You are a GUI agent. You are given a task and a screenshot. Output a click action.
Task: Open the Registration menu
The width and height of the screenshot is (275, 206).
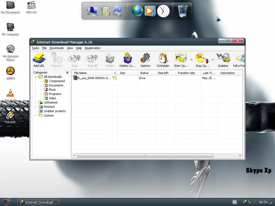pyautogui.click(x=93, y=48)
